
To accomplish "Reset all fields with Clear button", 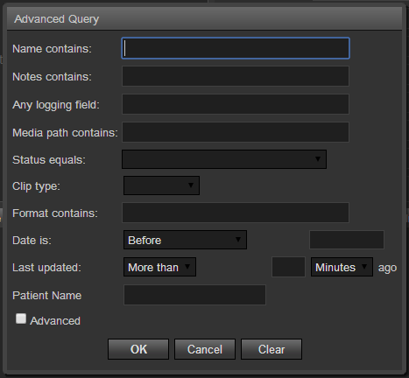I will pyautogui.click(x=271, y=349).
